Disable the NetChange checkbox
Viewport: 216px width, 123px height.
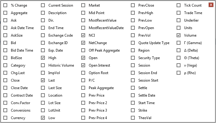tap(83, 43)
